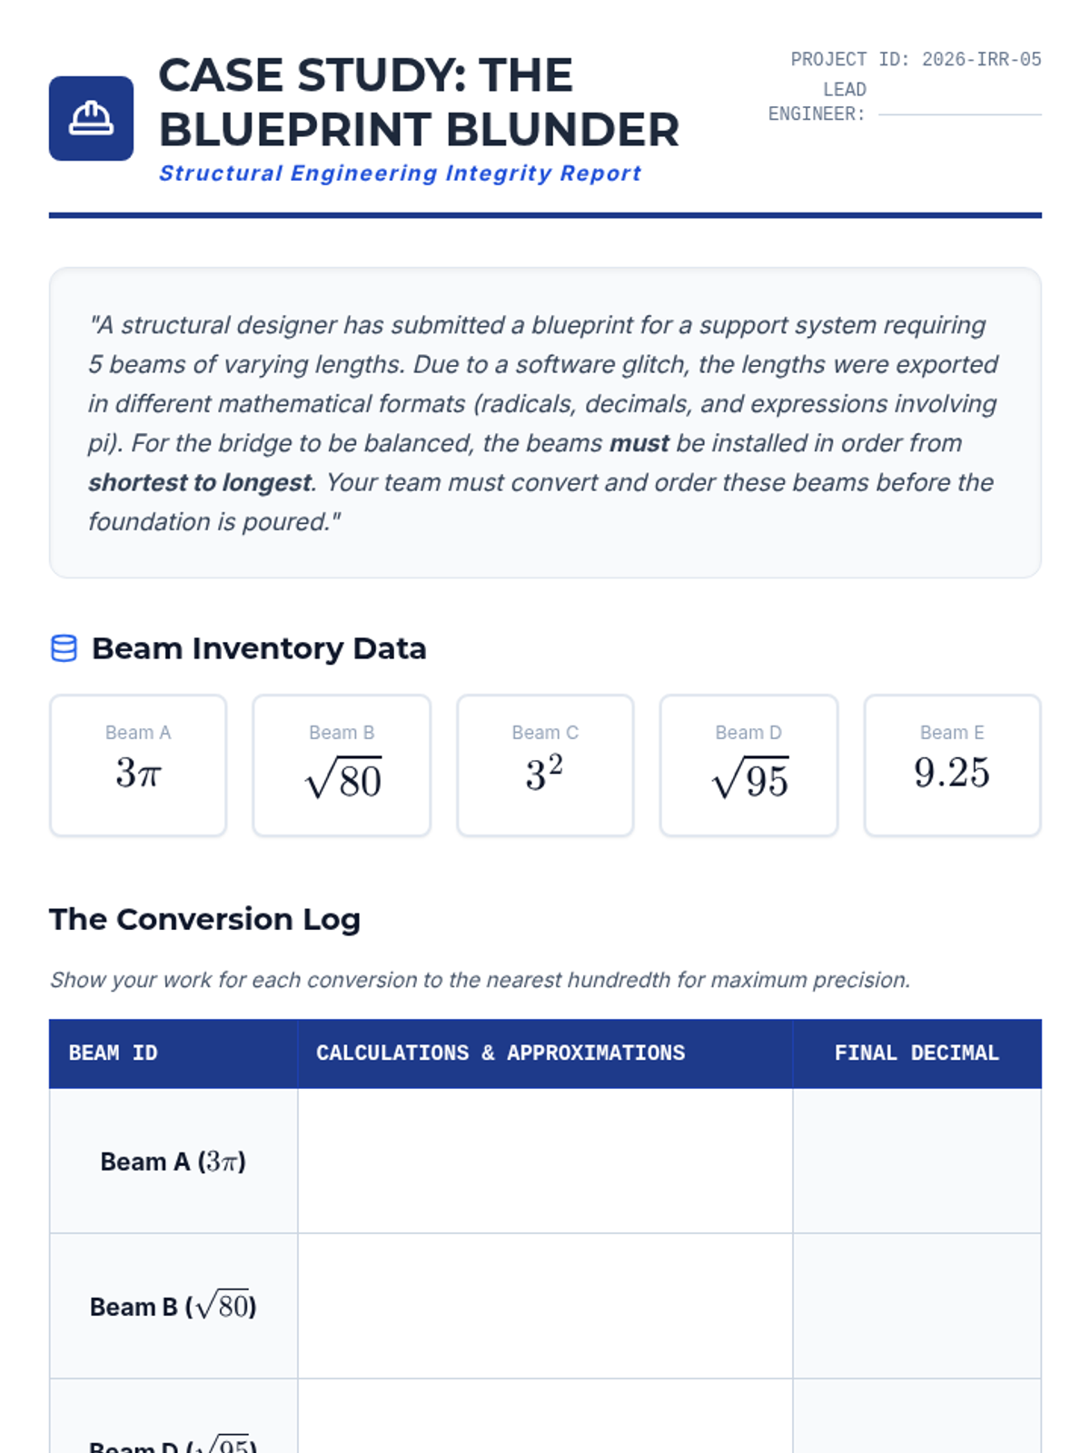1090x1453 pixels.
Task: Select the Beam B √80 card
Action: click(342, 765)
